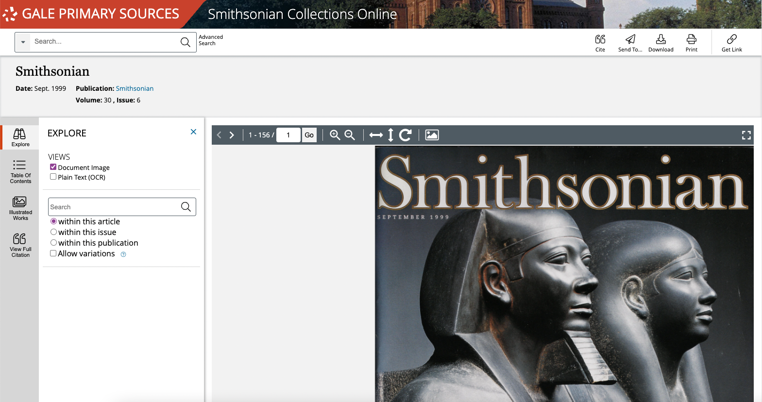Zoom in on the document image
Screen dimensions: 762x402
(x=335, y=135)
